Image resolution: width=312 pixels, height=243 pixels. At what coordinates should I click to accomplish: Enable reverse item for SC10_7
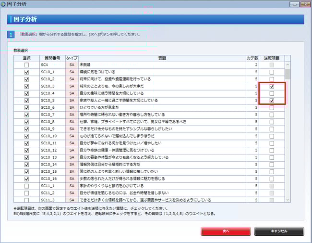point(272,115)
